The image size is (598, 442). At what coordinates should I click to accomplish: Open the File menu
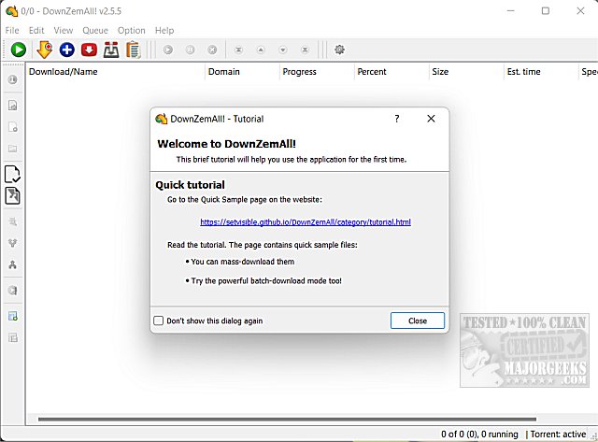point(12,30)
